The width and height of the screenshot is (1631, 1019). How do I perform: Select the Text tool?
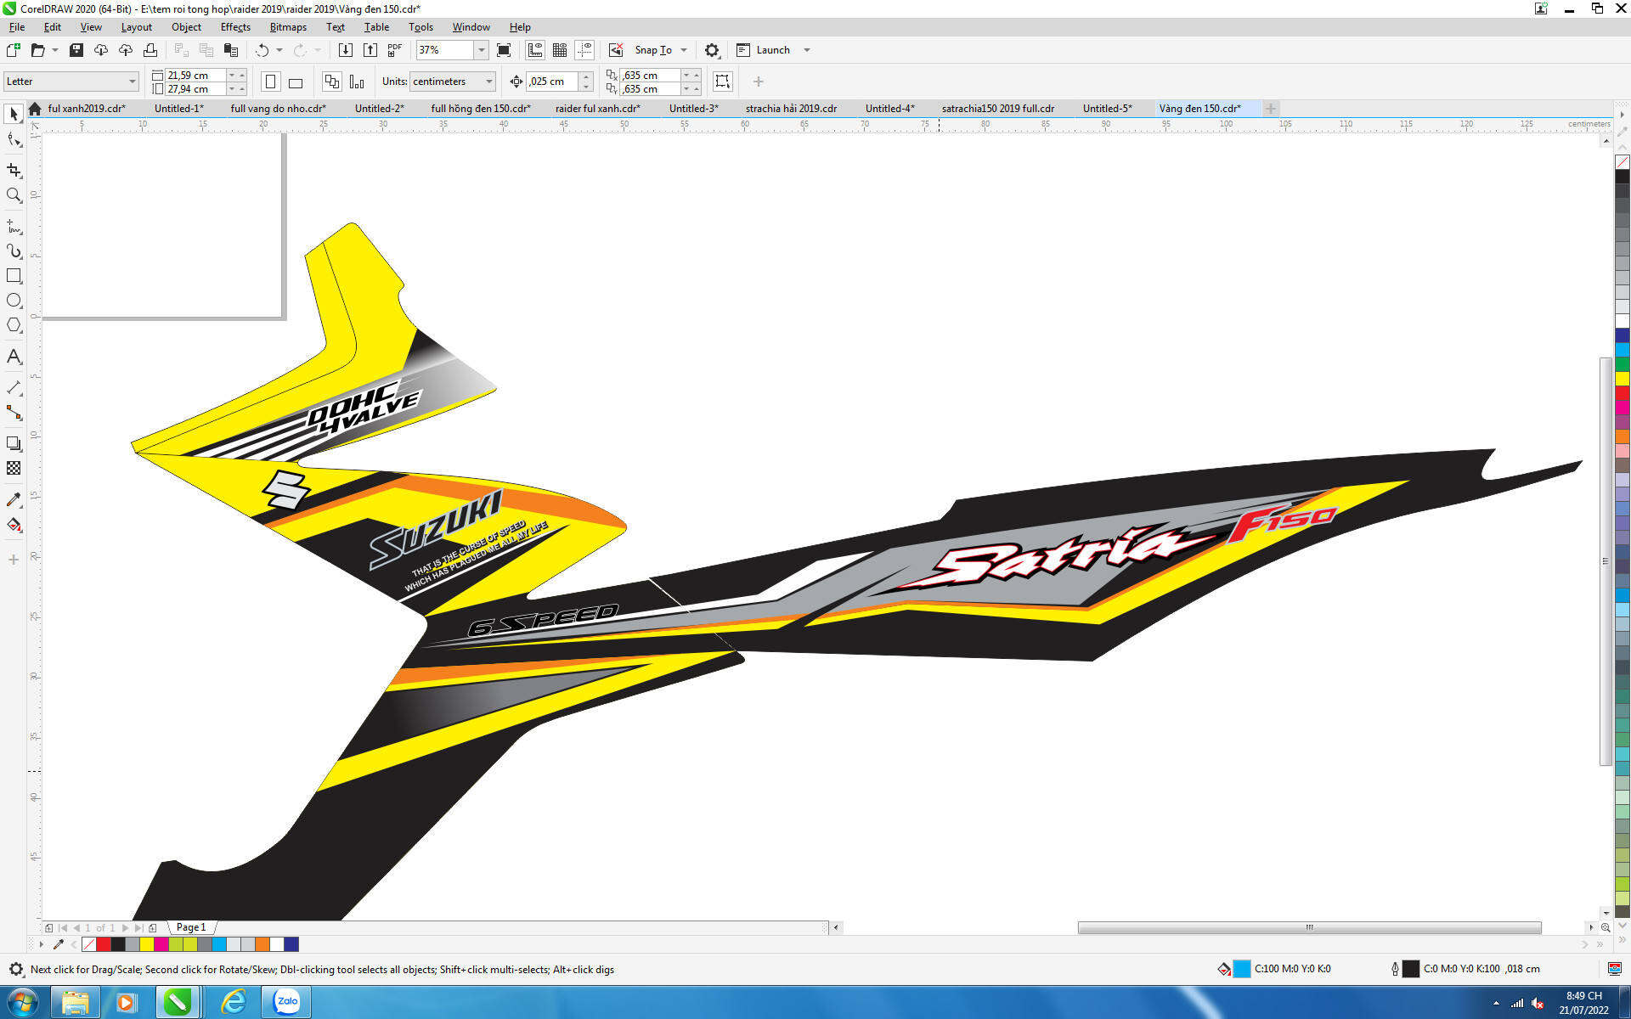pyautogui.click(x=14, y=357)
